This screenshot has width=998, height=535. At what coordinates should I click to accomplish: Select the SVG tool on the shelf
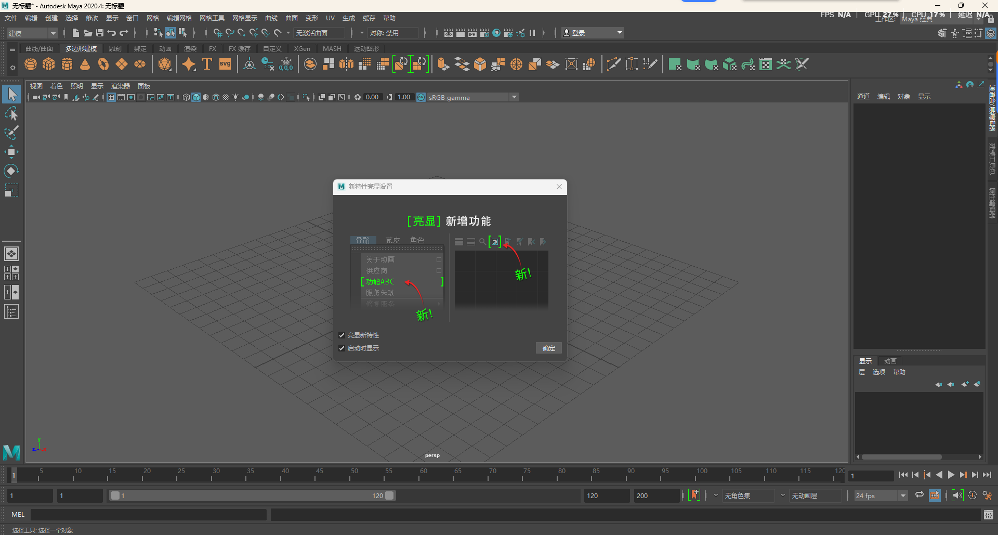(225, 64)
